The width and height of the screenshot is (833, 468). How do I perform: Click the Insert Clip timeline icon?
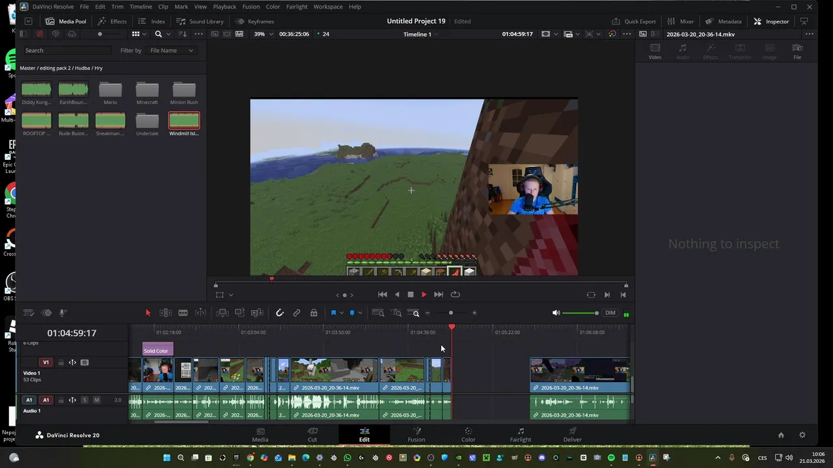pyautogui.click(x=223, y=313)
